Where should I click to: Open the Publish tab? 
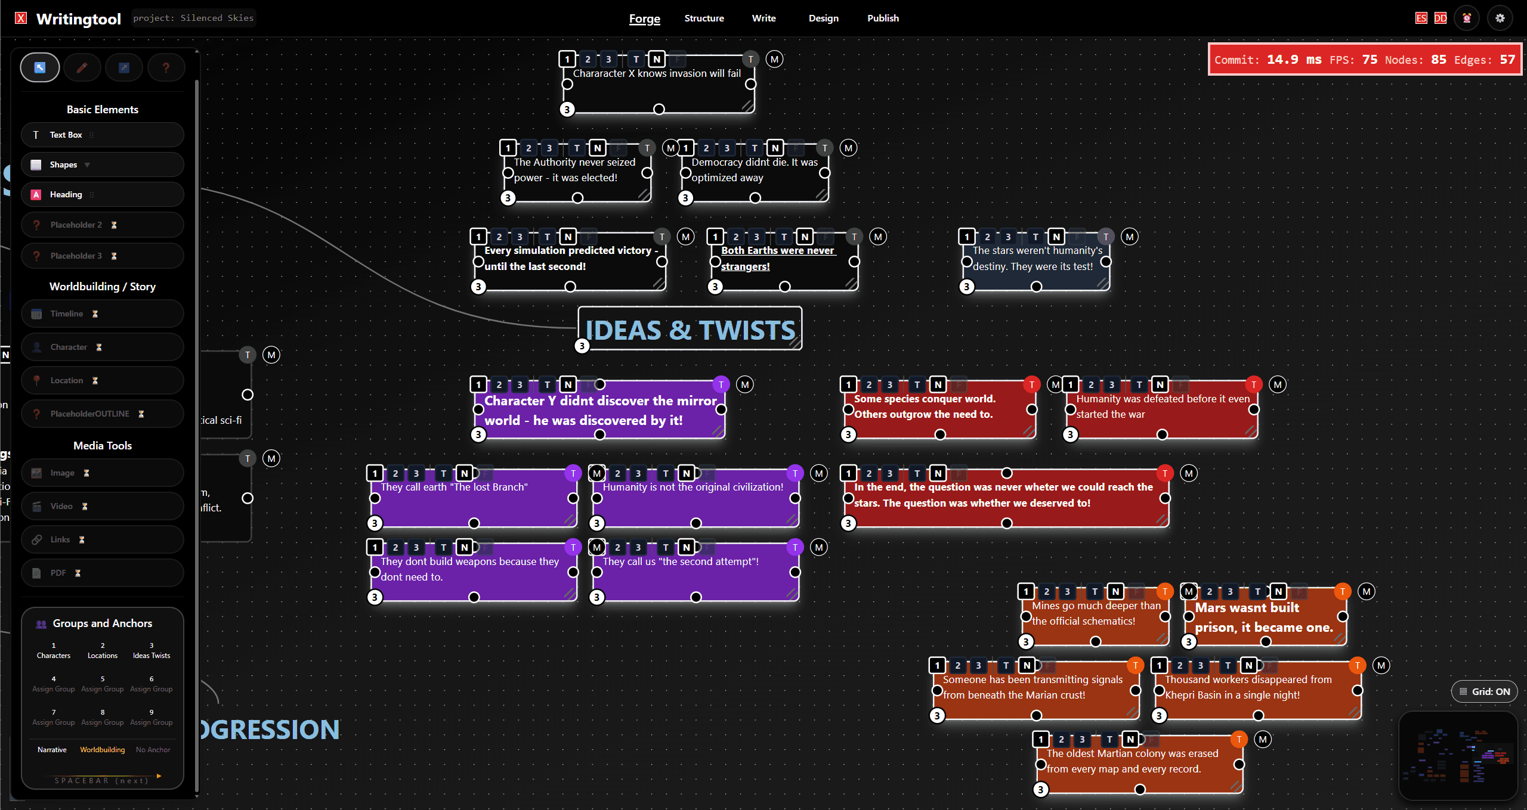tap(883, 18)
